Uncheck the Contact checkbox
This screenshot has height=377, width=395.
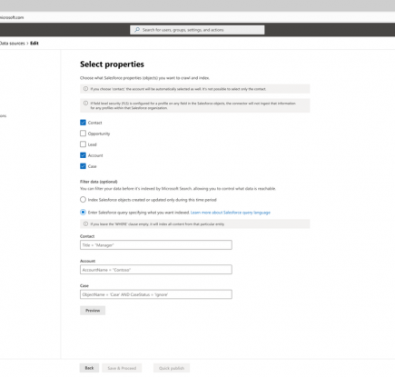coord(83,123)
